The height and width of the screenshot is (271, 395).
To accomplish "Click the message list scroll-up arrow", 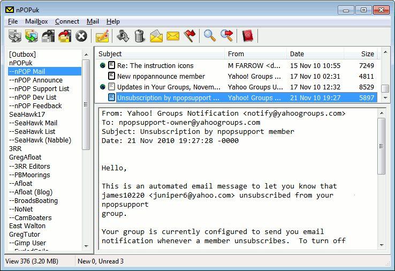I will tap(385, 52).
